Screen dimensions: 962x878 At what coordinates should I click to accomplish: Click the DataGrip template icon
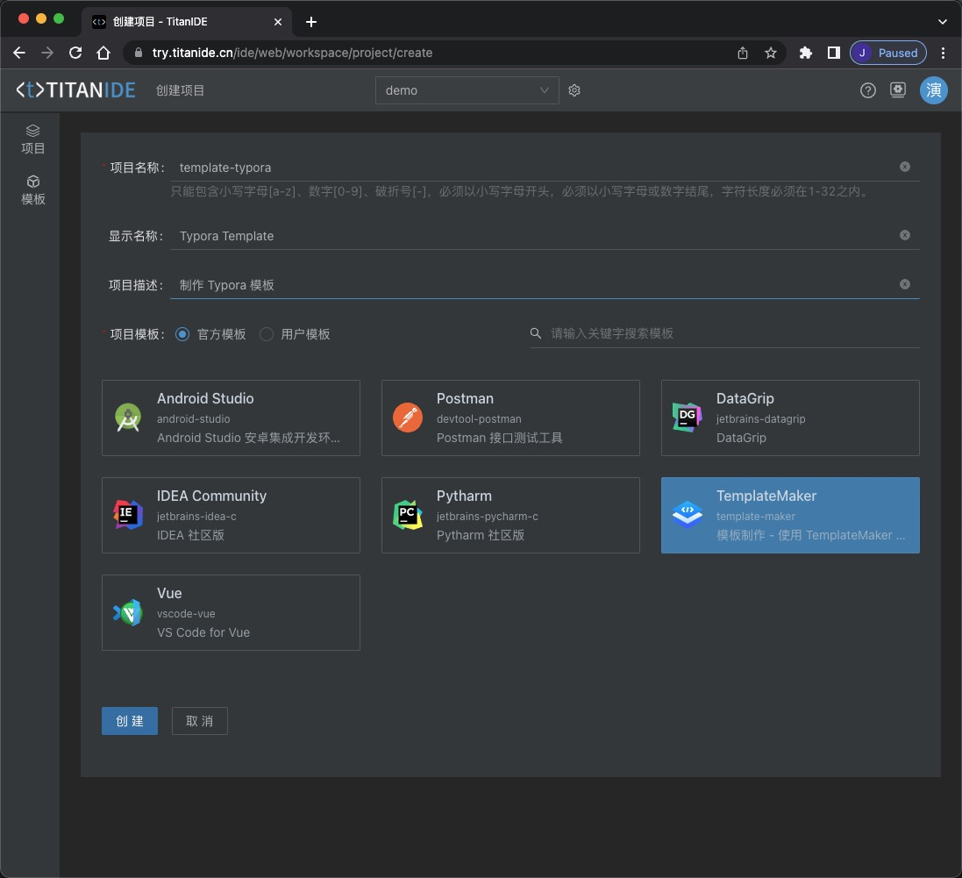(x=687, y=418)
